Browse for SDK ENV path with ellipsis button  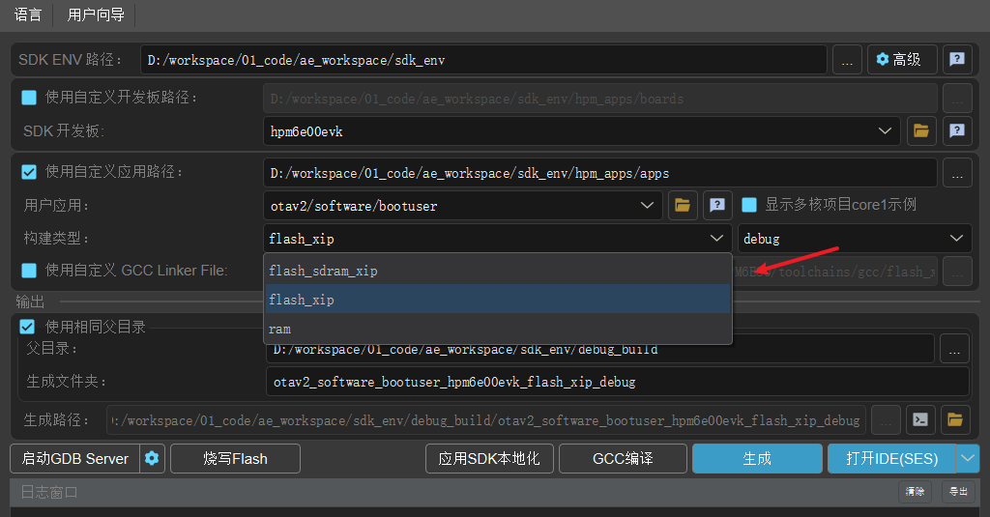point(847,60)
